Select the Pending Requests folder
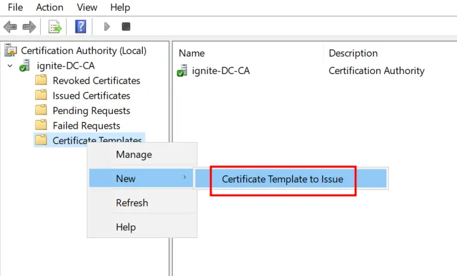 point(91,111)
